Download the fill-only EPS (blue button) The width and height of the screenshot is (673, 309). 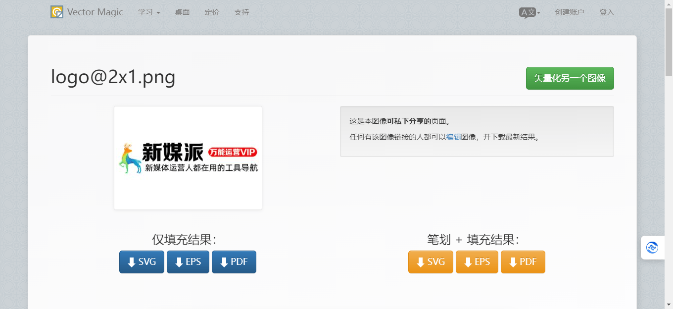(x=188, y=262)
